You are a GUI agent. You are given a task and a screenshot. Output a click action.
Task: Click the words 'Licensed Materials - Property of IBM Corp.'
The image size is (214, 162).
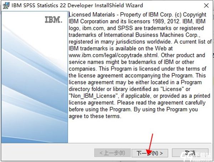point(121,15)
